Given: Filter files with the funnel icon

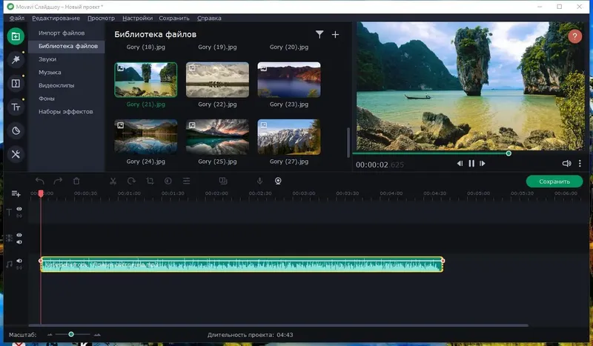Looking at the screenshot, I should point(319,34).
